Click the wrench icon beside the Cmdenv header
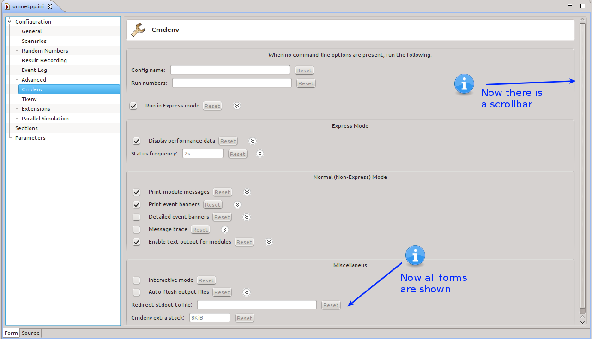 [138, 29]
